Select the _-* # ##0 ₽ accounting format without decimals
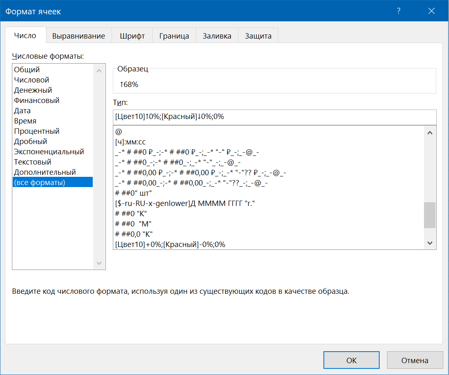 coord(268,152)
